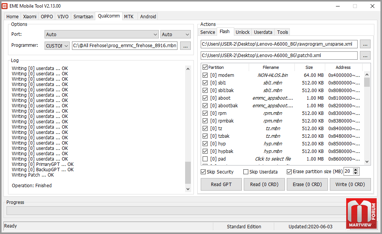Enable the Skip Userdata checkbox

pyautogui.click(x=246, y=172)
